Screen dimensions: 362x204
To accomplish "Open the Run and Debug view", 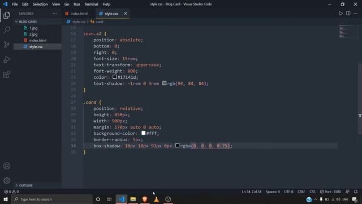I will [x=7, y=59].
